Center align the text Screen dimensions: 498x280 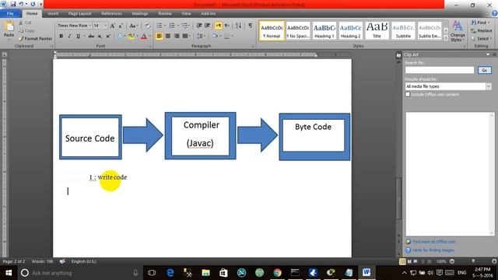[x=168, y=36]
